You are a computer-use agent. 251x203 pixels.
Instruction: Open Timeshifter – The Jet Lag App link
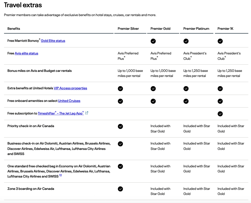[61, 113]
